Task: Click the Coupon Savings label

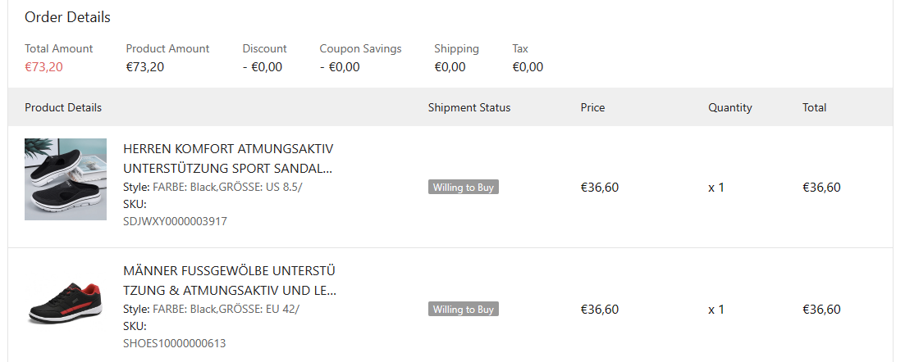Action: coord(360,48)
